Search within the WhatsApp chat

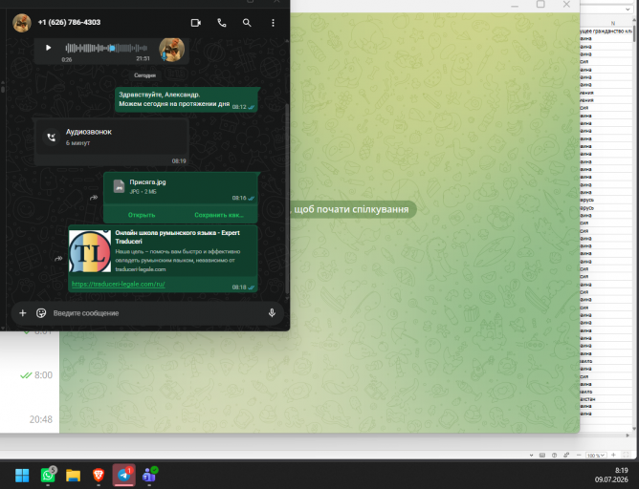[x=247, y=23]
